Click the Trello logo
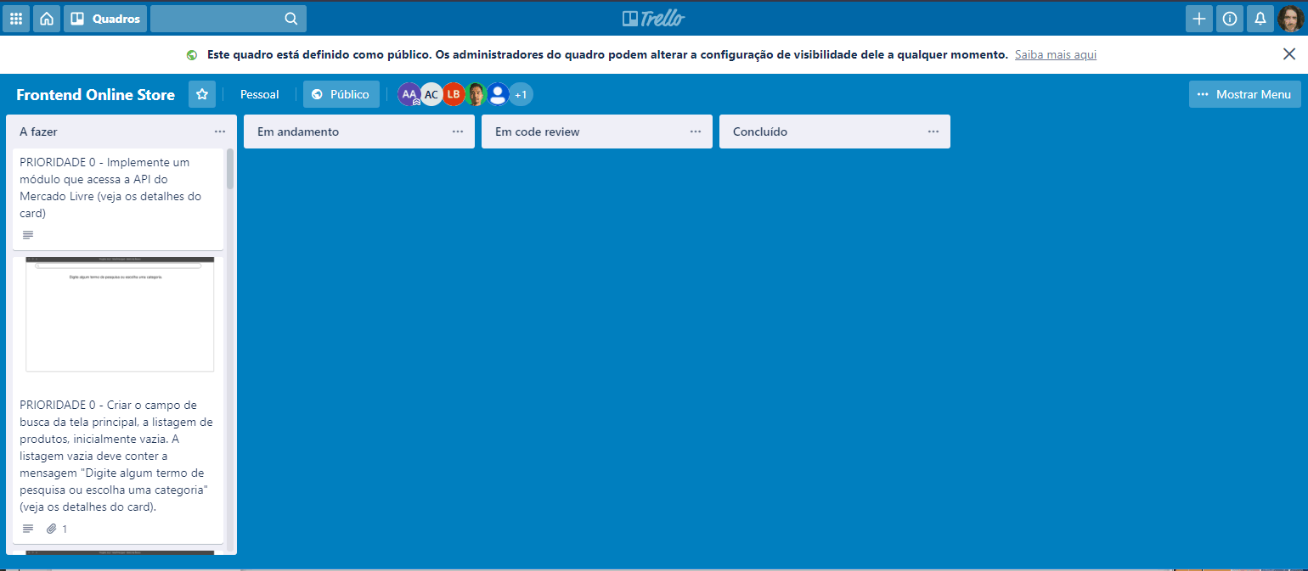The width and height of the screenshot is (1308, 571). tap(653, 19)
